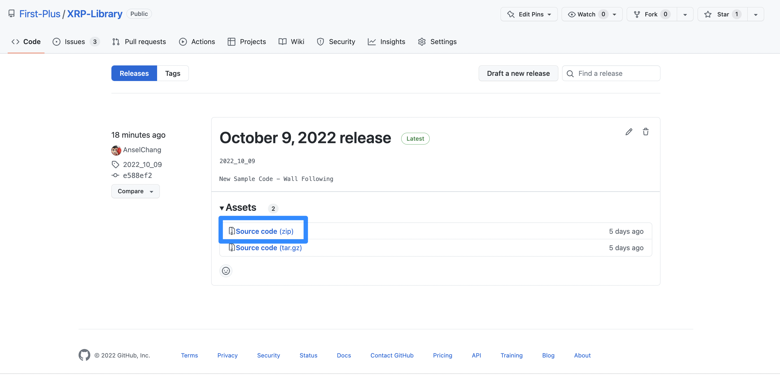Open dropdown arrow next to Fork
780x375 pixels.
coord(685,14)
